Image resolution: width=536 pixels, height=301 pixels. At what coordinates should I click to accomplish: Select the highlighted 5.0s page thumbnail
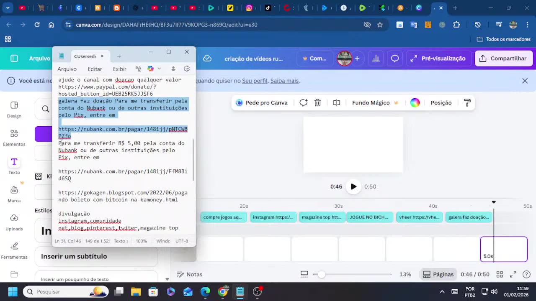(x=504, y=250)
